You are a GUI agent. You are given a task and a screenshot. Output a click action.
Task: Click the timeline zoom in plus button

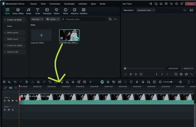[180, 82]
